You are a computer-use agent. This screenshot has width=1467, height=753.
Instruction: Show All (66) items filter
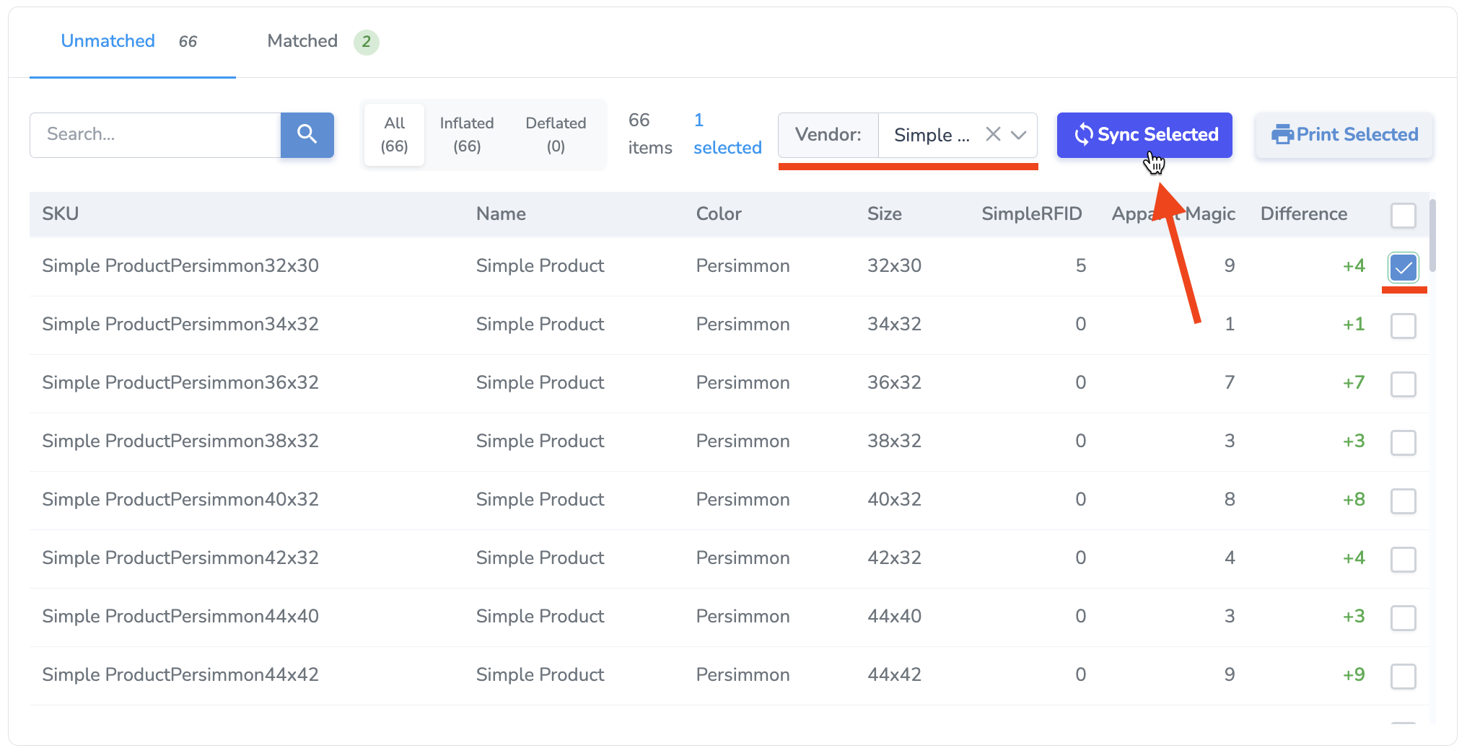395,135
